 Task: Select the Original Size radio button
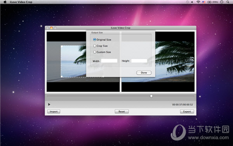click(94, 40)
